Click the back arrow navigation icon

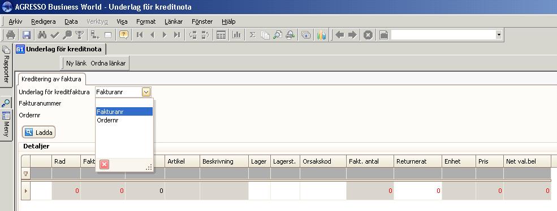340,35
